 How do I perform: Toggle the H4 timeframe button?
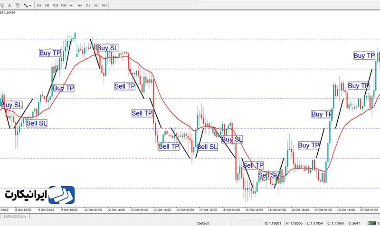coord(80,6)
